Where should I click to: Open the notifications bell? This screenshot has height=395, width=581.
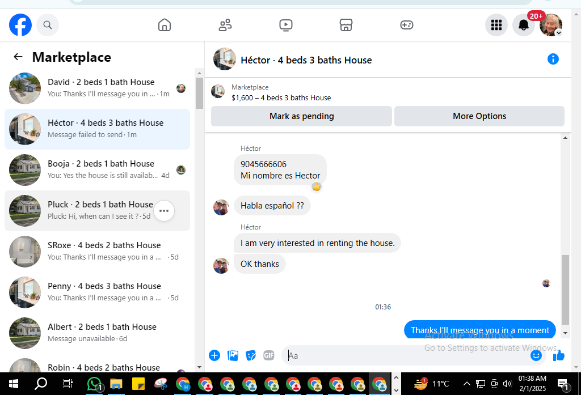coord(524,25)
